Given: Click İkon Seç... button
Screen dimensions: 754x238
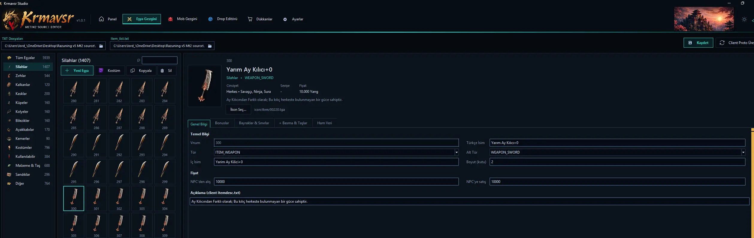Looking at the screenshot, I should click(x=238, y=110).
